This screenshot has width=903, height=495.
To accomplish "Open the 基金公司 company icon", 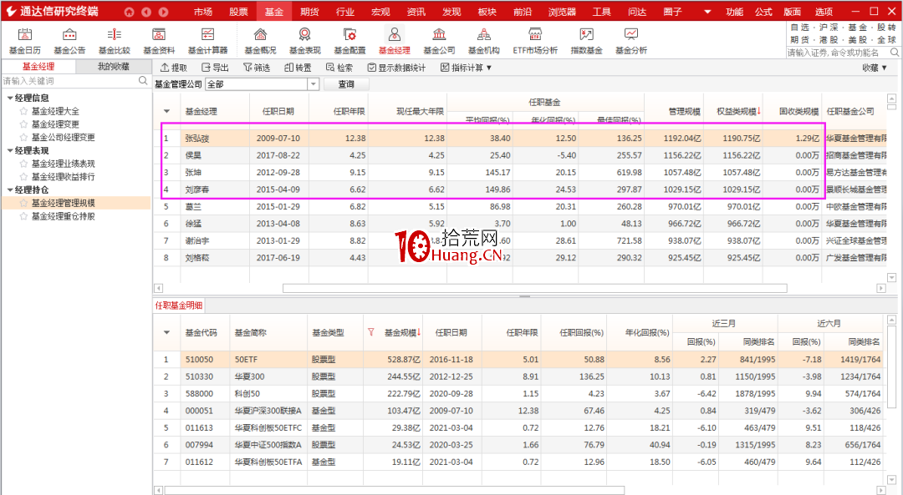I will tap(439, 41).
